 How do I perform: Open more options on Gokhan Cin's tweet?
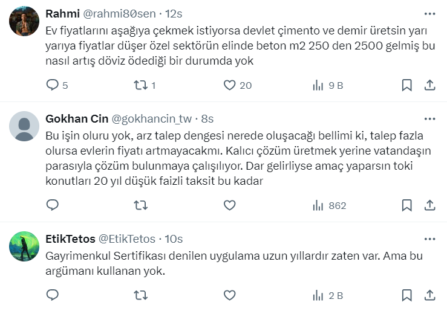pos(429,118)
